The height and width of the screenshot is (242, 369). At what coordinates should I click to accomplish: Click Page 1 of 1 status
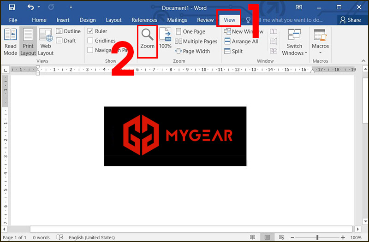15,237
